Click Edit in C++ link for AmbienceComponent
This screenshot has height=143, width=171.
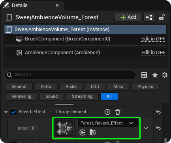click(153, 53)
